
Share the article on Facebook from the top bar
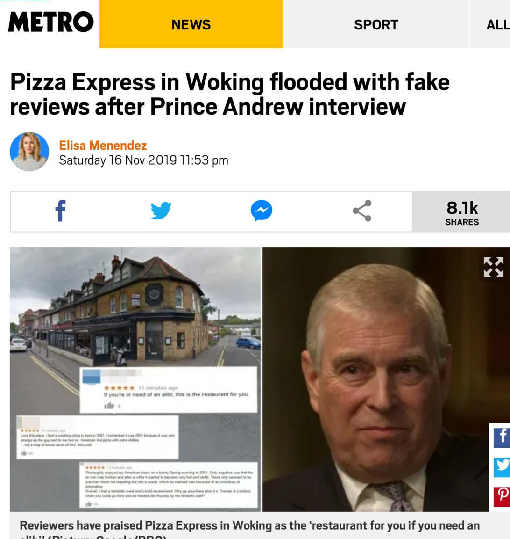60,211
